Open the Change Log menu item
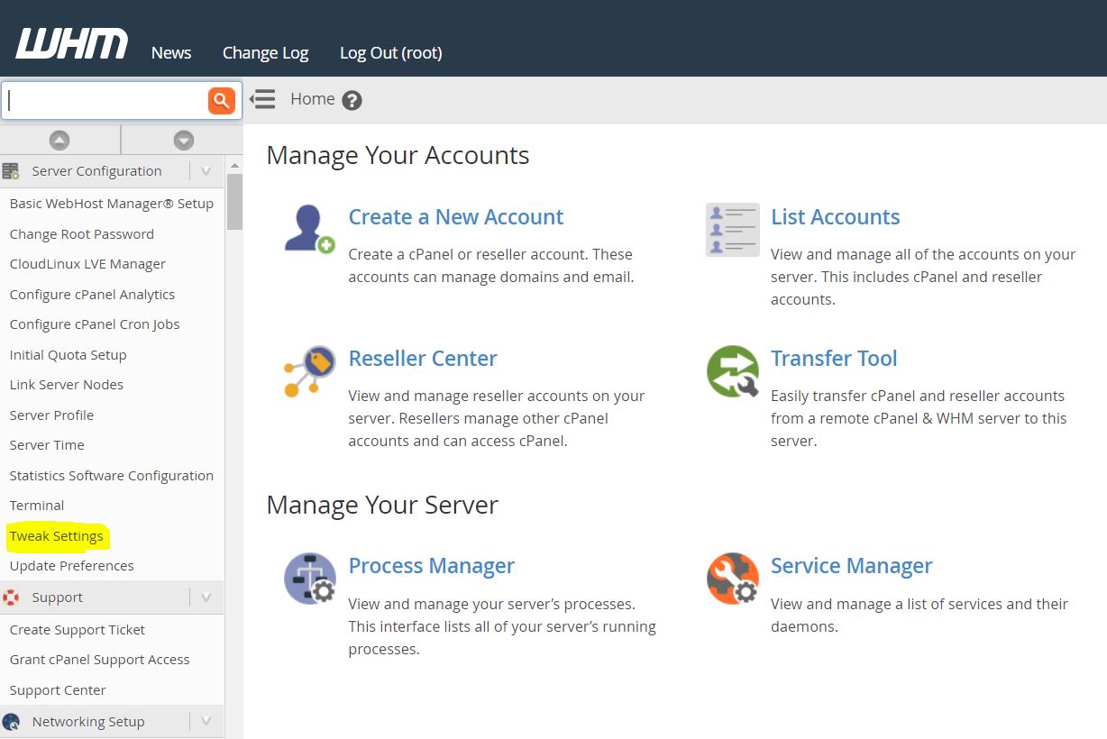 [265, 53]
